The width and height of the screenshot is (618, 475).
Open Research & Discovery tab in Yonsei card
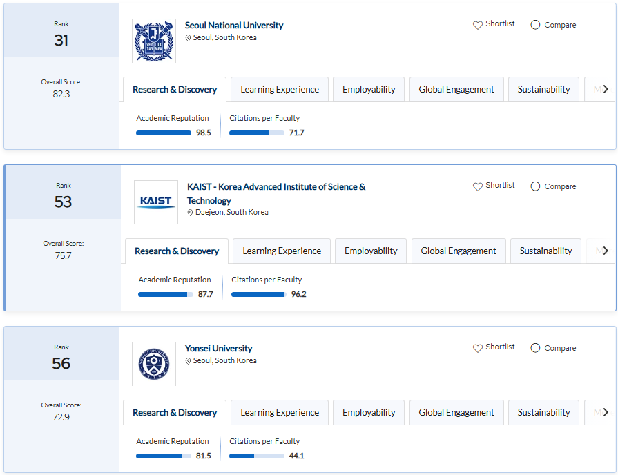pyautogui.click(x=175, y=413)
